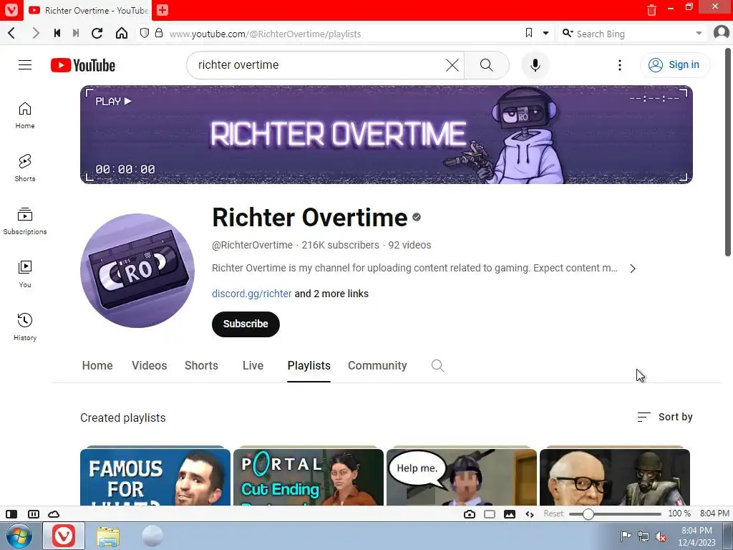Open the Vivaldi sync cloud icon
Viewport: 733px width, 550px height.
54,514
